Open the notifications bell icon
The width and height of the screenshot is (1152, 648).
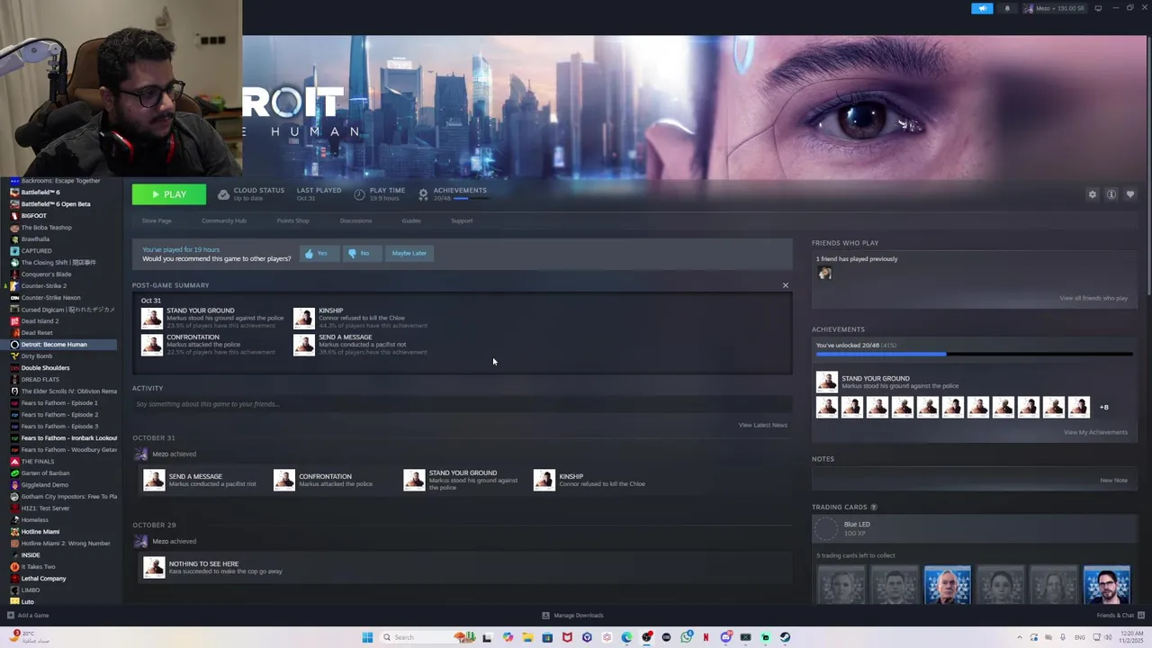(1007, 8)
